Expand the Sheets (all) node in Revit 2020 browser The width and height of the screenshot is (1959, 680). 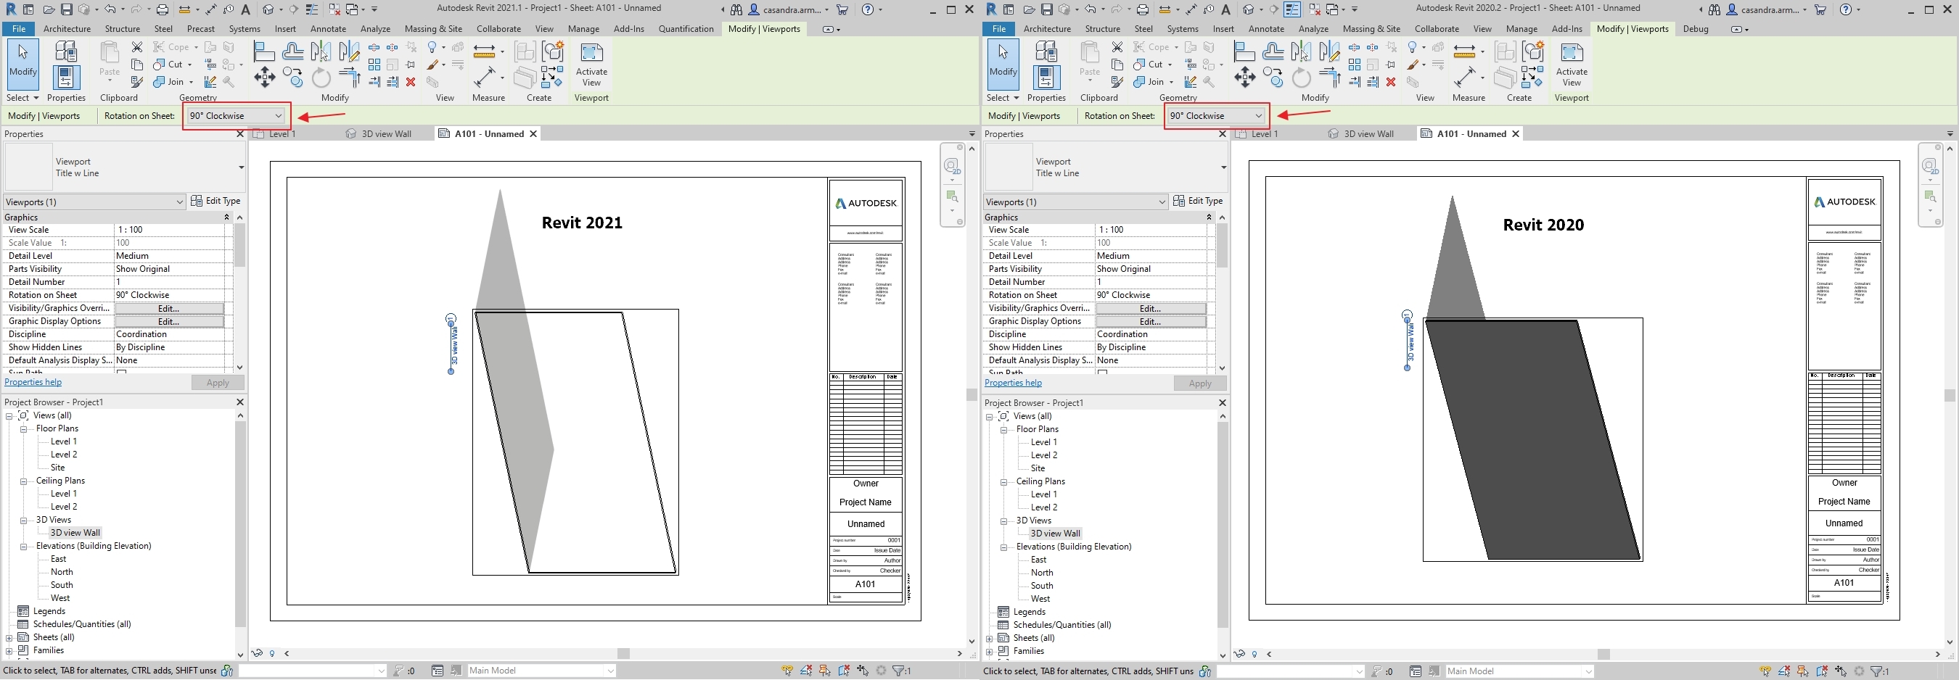click(990, 638)
